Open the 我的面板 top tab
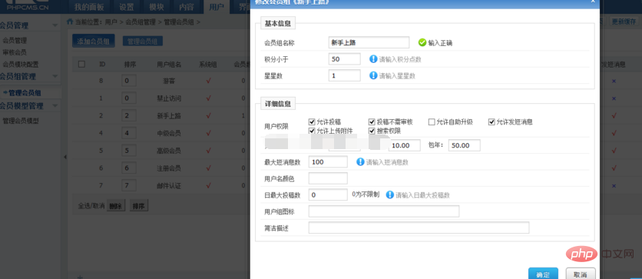The image size is (642, 279). click(x=89, y=7)
